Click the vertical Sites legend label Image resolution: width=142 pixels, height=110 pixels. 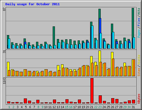(139, 72)
